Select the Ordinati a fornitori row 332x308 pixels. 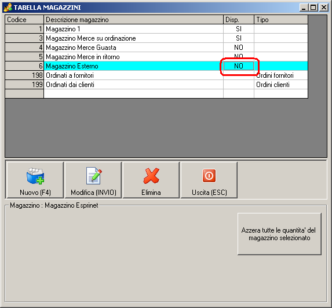pos(156,75)
